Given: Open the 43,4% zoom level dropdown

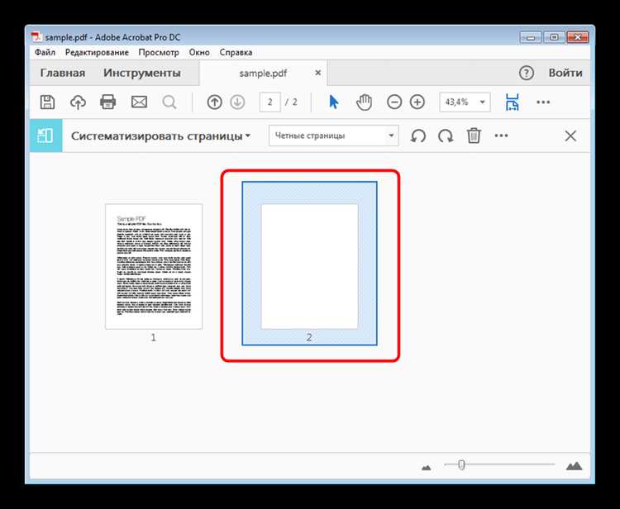Looking at the screenshot, I should click(x=465, y=102).
